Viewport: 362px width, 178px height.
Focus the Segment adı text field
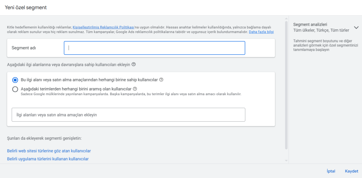point(154,48)
